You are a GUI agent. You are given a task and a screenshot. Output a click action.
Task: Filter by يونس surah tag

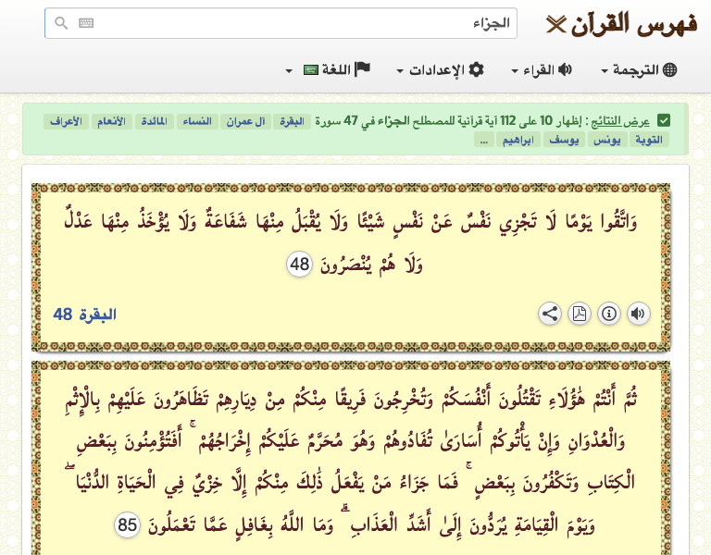tap(607, 140)
